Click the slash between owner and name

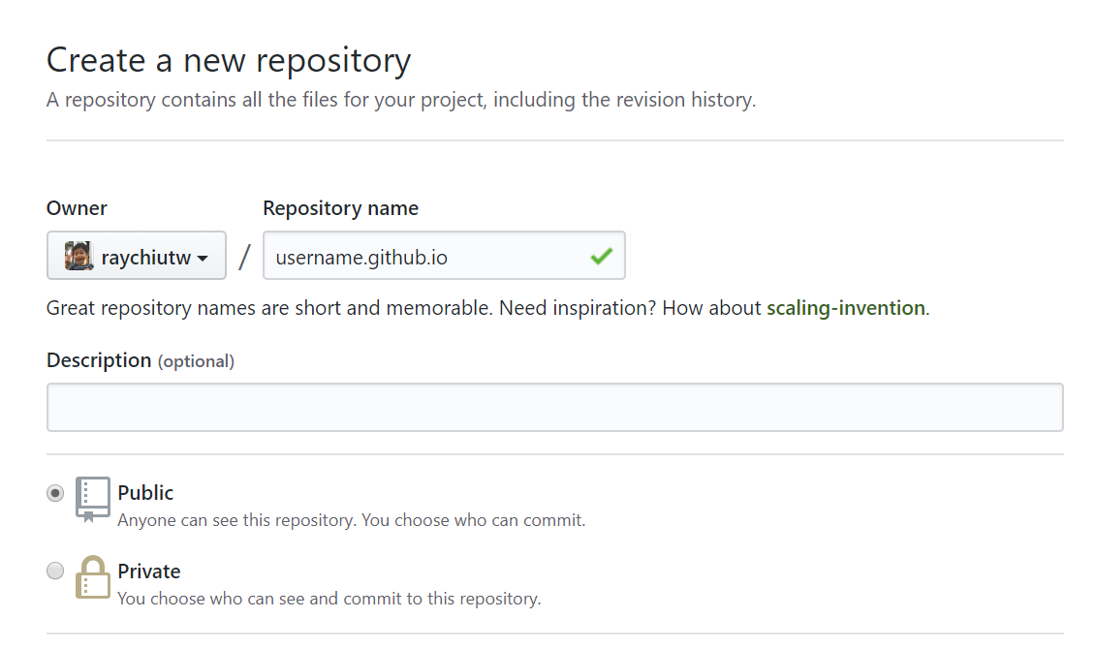[x=242, y=255]
